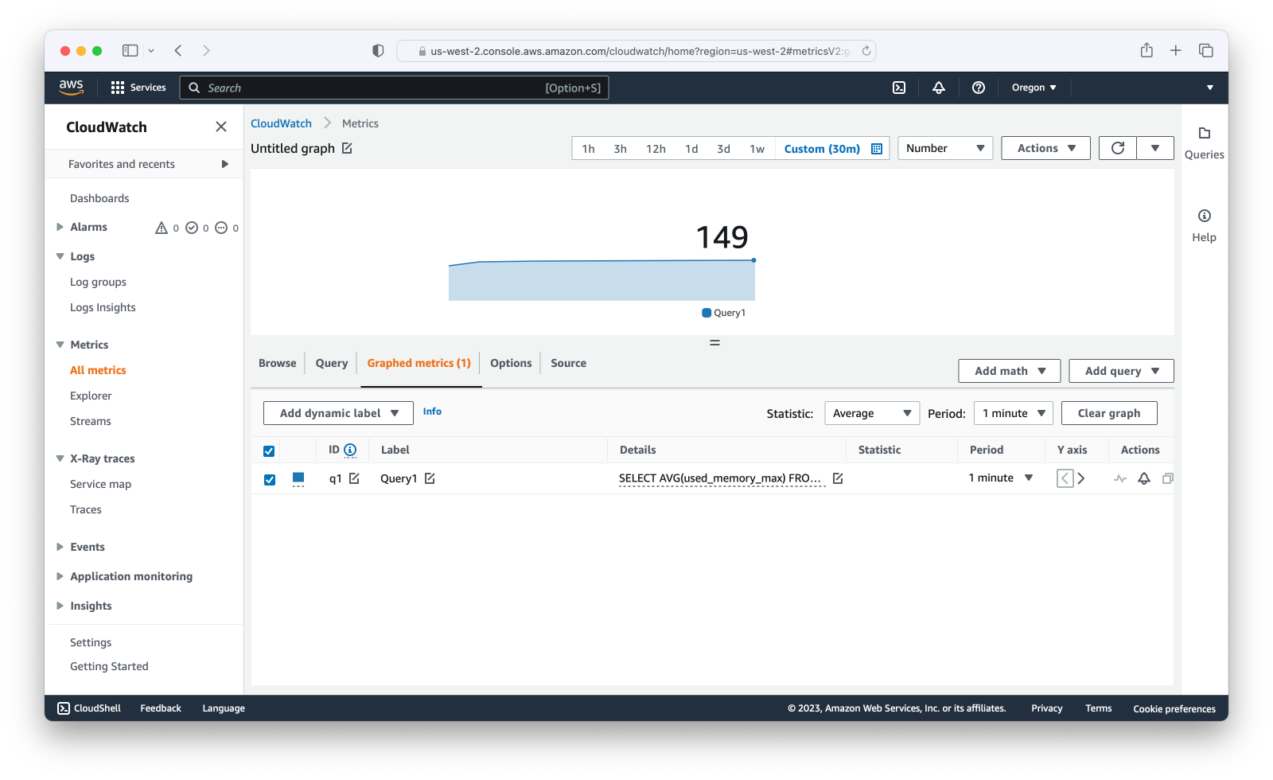Uncheck the q1 Query1 row checkbox
The image size is (1273, 780).
click(x=270, y=480)
